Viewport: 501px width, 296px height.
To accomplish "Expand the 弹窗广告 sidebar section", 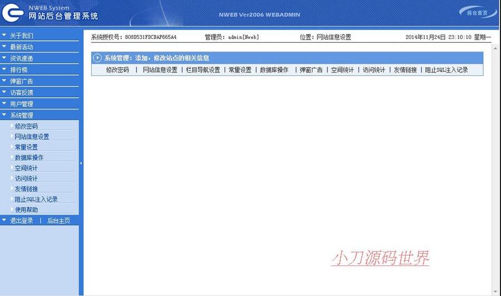I will click(x=21, y=81).
